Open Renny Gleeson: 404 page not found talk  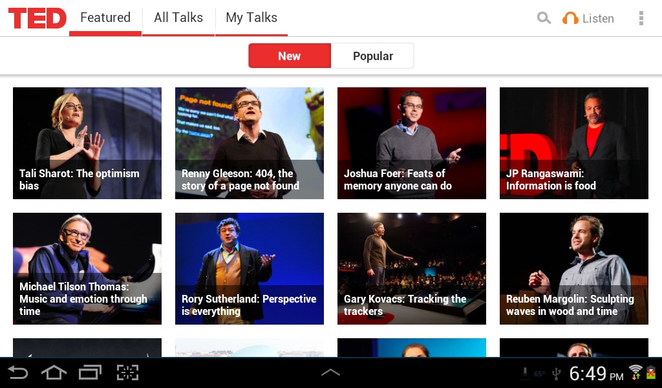pyautogui.click(x=250, y=143)
